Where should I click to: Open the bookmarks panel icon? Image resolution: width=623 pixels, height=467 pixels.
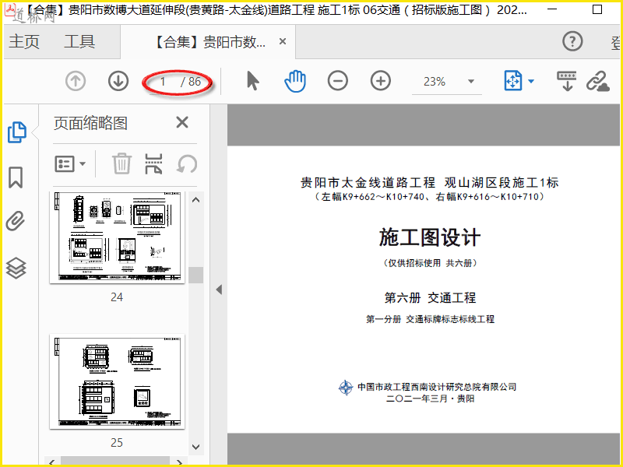point(16,177)
